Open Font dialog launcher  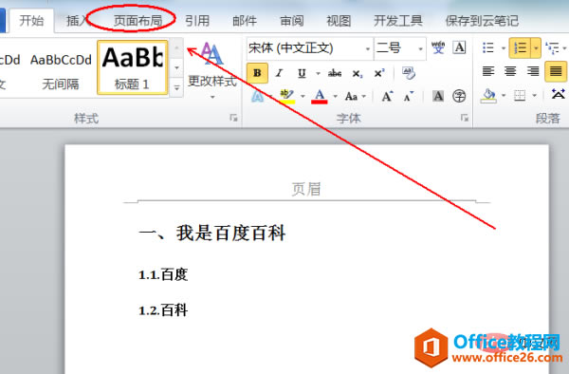[x=464, y=118]
